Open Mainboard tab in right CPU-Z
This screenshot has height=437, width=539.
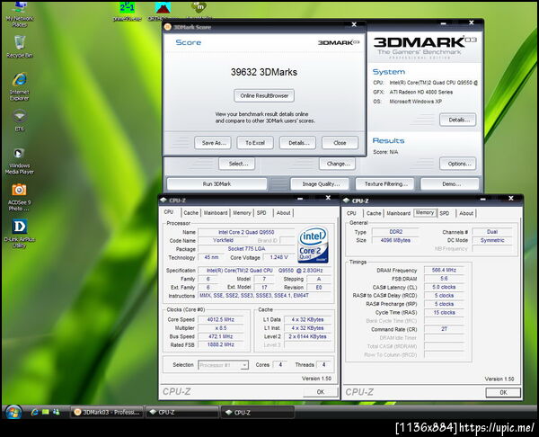click(x=398, y=213)
